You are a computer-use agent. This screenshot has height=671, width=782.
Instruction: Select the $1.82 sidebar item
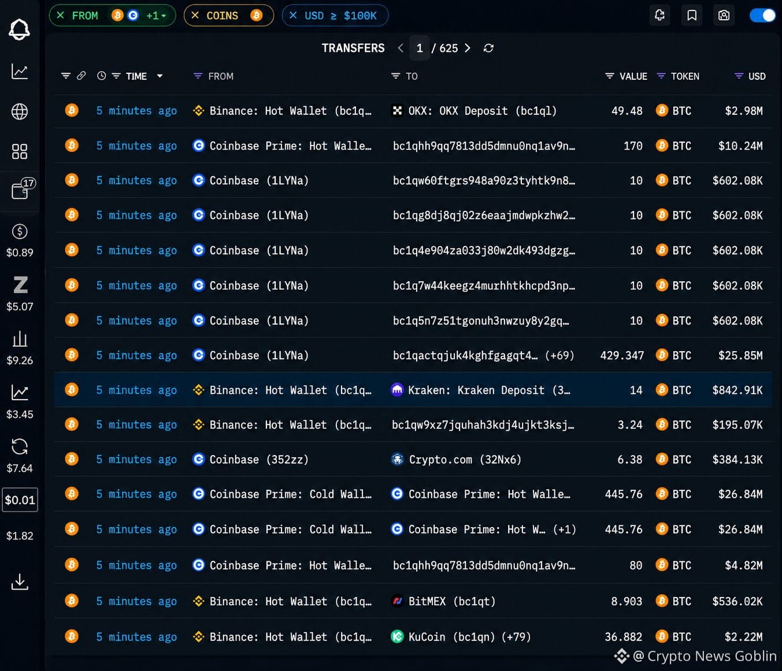point(20,536)
